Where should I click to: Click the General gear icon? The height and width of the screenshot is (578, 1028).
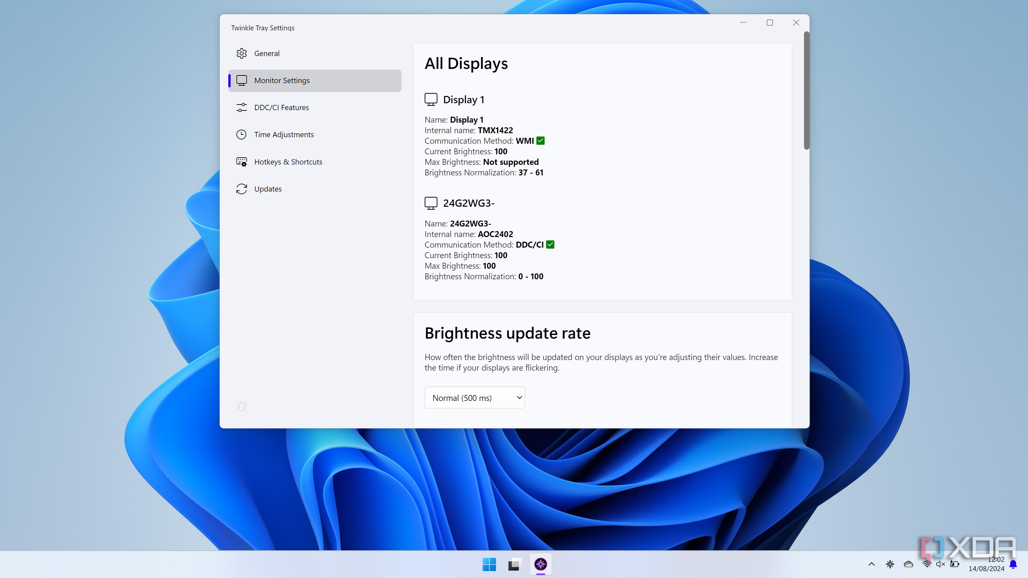tap(241, 53)
